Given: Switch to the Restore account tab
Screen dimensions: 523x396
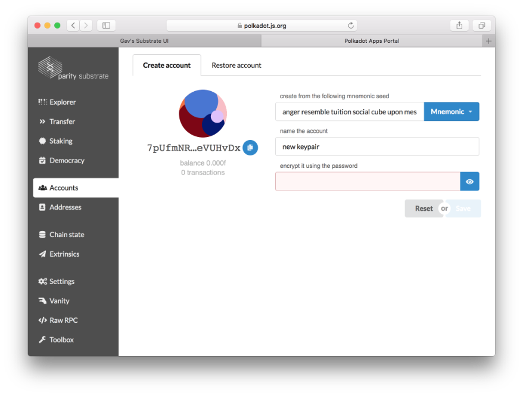Looking at the screenshot, I should (236, 66).
